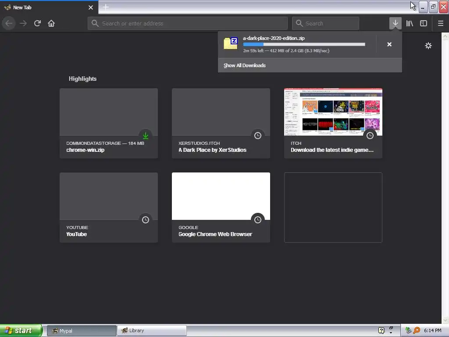The image size is (449, 337).
Task: Cancel the a-dark-place-2020-edition.zip download
Action: (389, 44)
